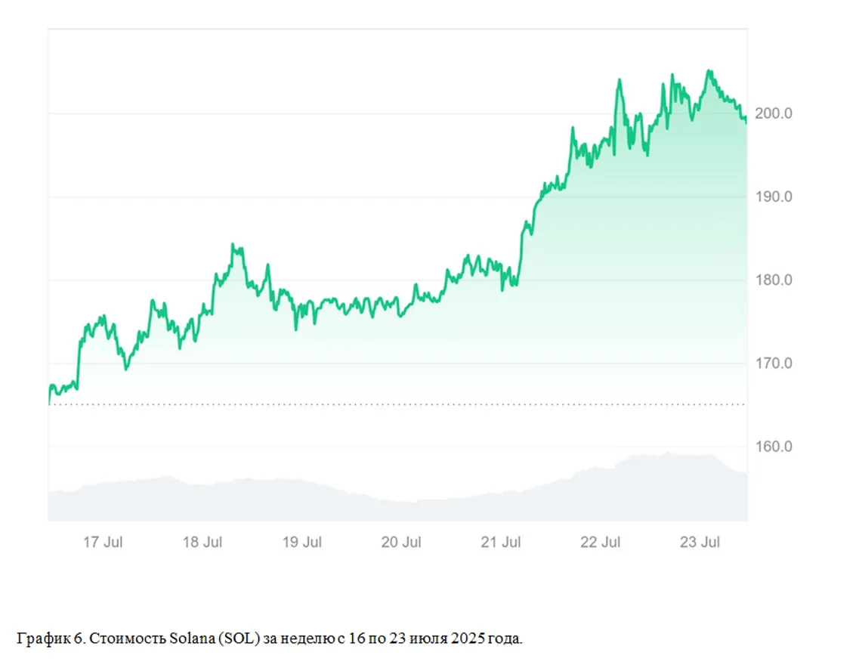The height and width of the screenshot is (659, 859).
Task: Select the 160.0 price axis label
Action: click(x=773, y=447)
